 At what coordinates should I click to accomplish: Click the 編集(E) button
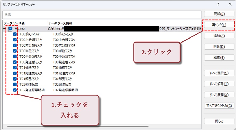[219, 58]
